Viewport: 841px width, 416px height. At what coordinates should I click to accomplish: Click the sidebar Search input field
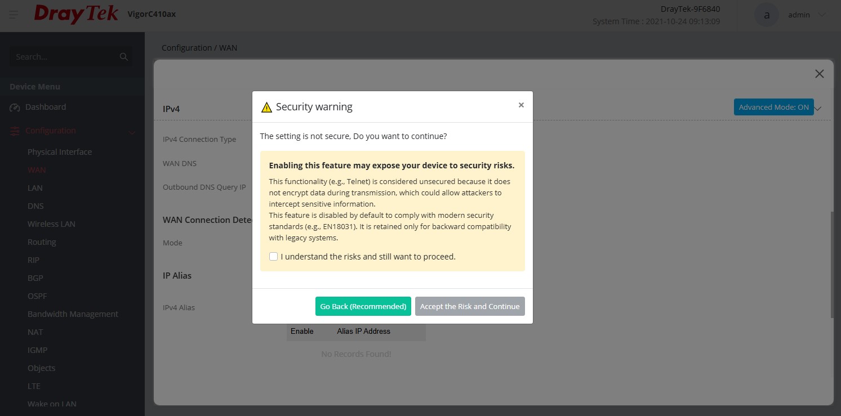point(65,57)
